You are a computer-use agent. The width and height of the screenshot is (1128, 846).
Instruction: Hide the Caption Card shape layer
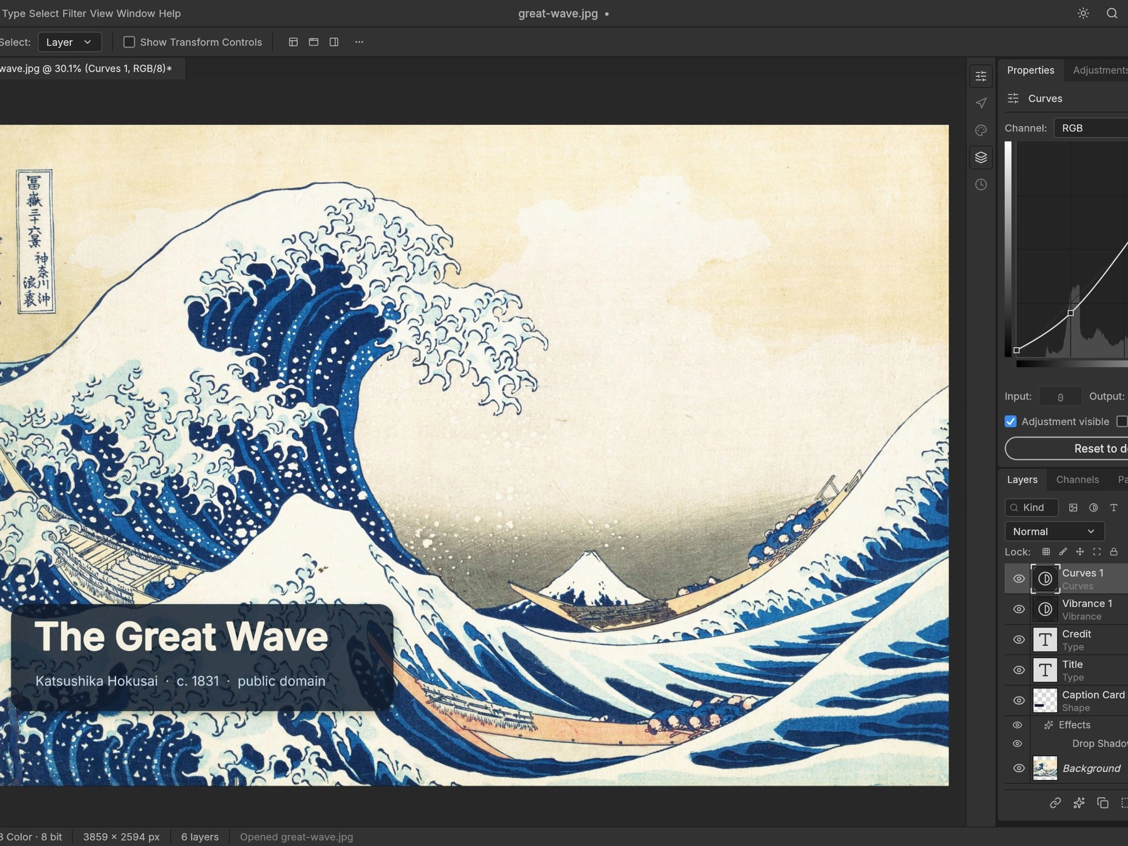coord(1019,700)
